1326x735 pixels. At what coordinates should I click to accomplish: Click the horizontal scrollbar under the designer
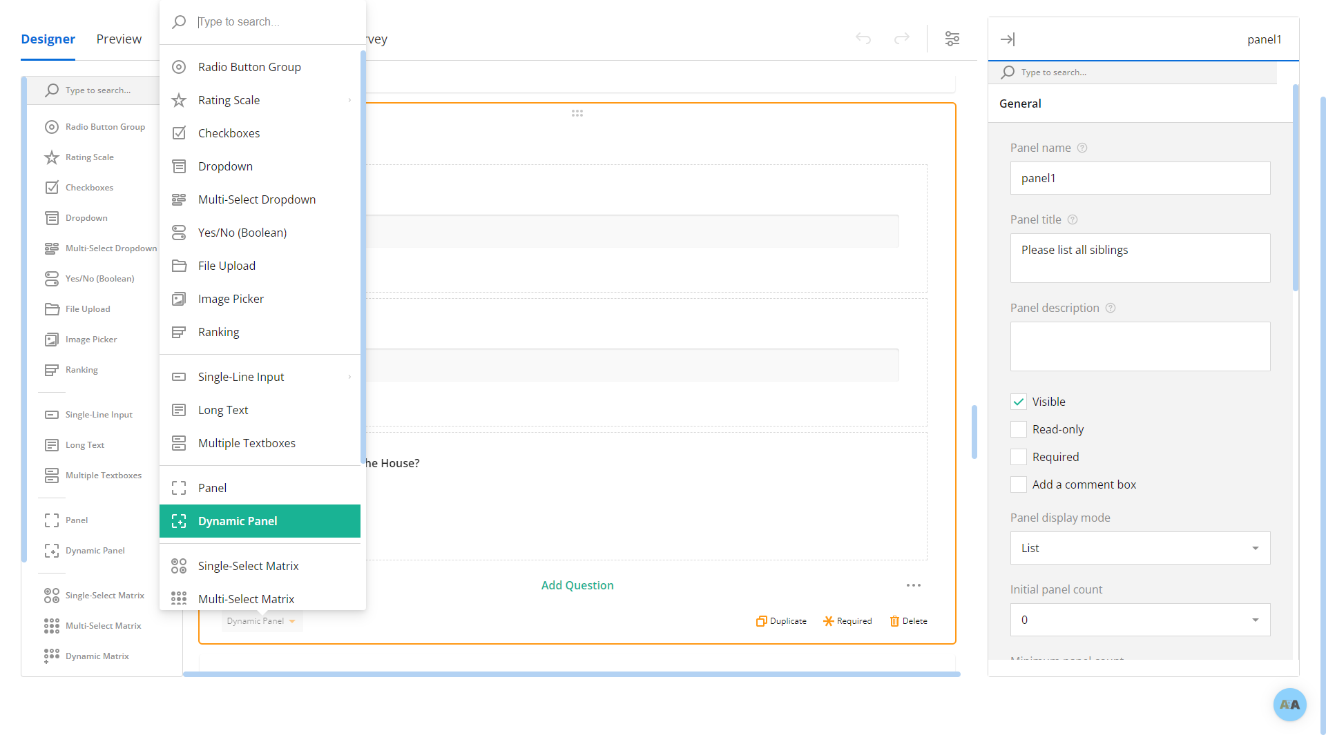pyautogui.click(x=571, y=674)
